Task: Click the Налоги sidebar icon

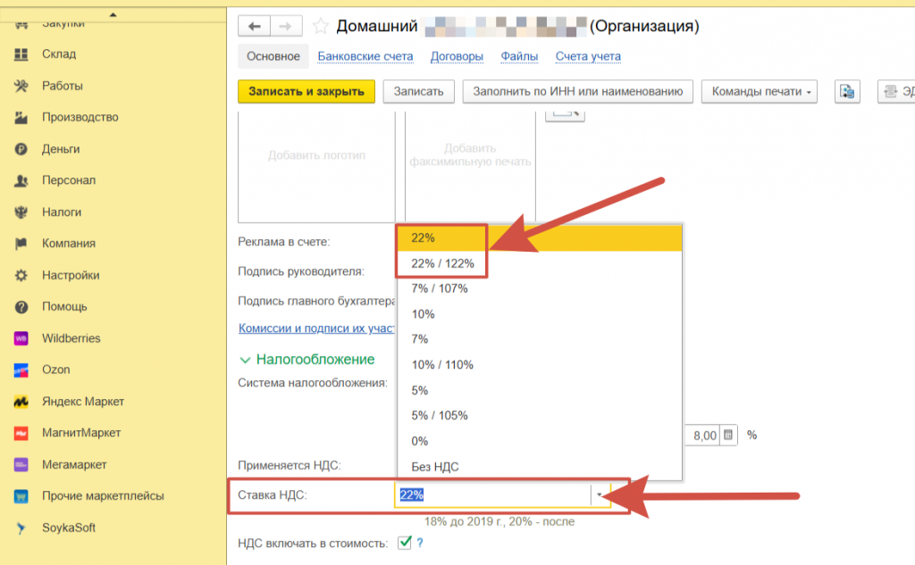Action: (x=21, y=212)
